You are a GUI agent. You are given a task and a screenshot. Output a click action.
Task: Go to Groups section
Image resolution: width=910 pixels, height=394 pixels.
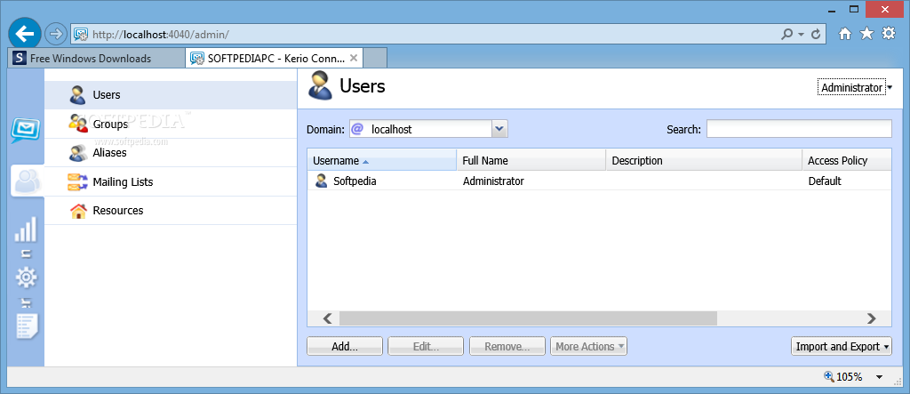click(x=171, y=124)
